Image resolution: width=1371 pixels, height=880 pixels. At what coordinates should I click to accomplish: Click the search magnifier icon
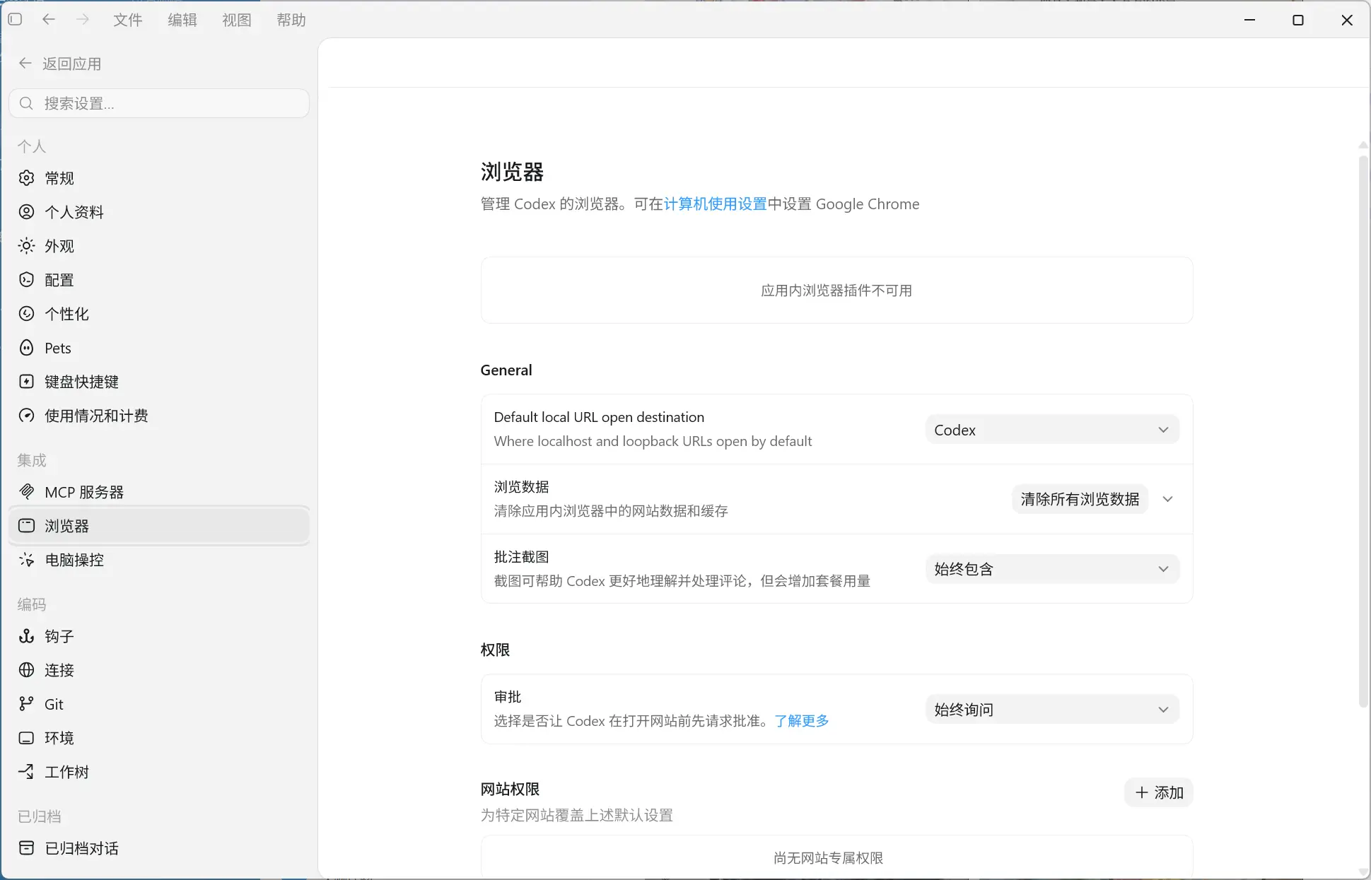pos(26,104)
